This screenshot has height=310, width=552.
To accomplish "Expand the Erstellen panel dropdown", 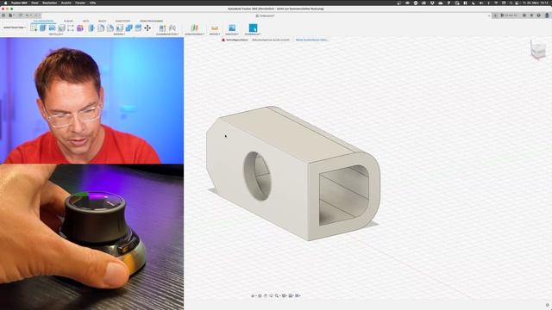I will (56, 34).
